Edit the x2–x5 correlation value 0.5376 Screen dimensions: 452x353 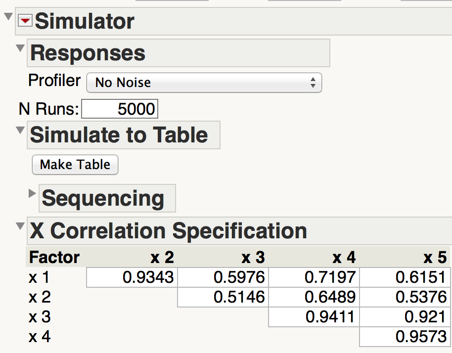[405, 297]
